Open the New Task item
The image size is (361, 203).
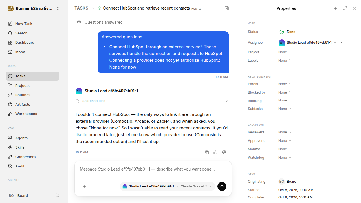point(32,24)
